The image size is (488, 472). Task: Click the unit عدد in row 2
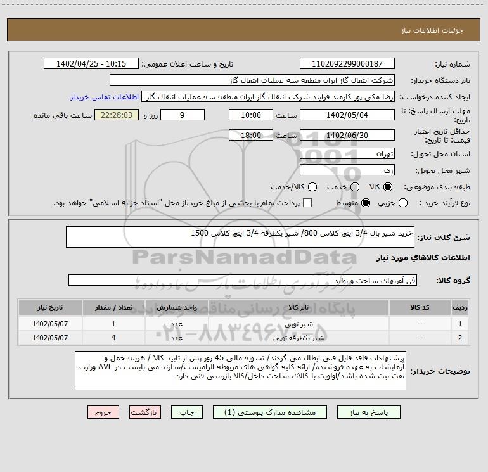176,338
